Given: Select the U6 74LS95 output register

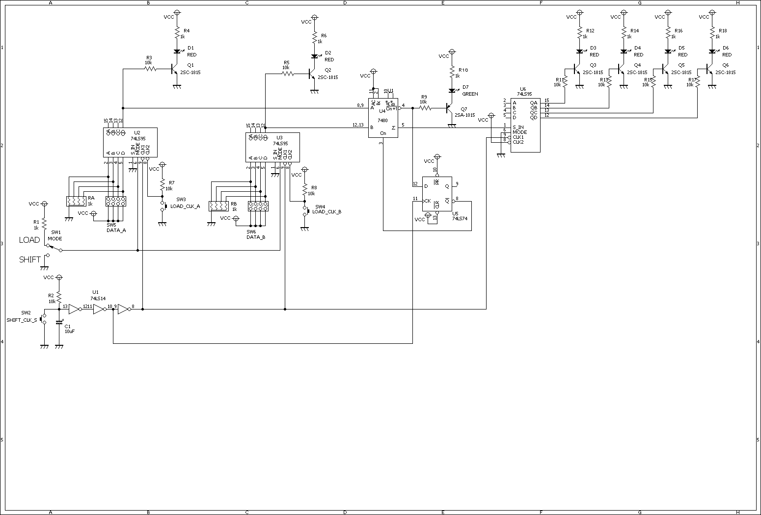Looking at the screenshot, I should tap(525, 125).
